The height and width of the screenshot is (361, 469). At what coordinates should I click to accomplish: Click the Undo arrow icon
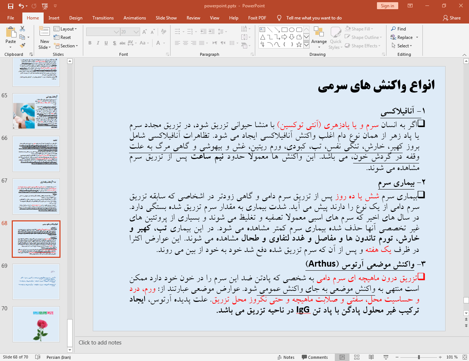[x=21, y=6]
